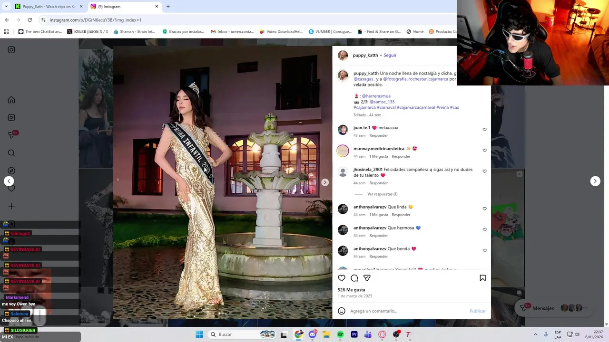Reload the page
The width and height of the screenshot is (609, 342).
coord(29,20)
